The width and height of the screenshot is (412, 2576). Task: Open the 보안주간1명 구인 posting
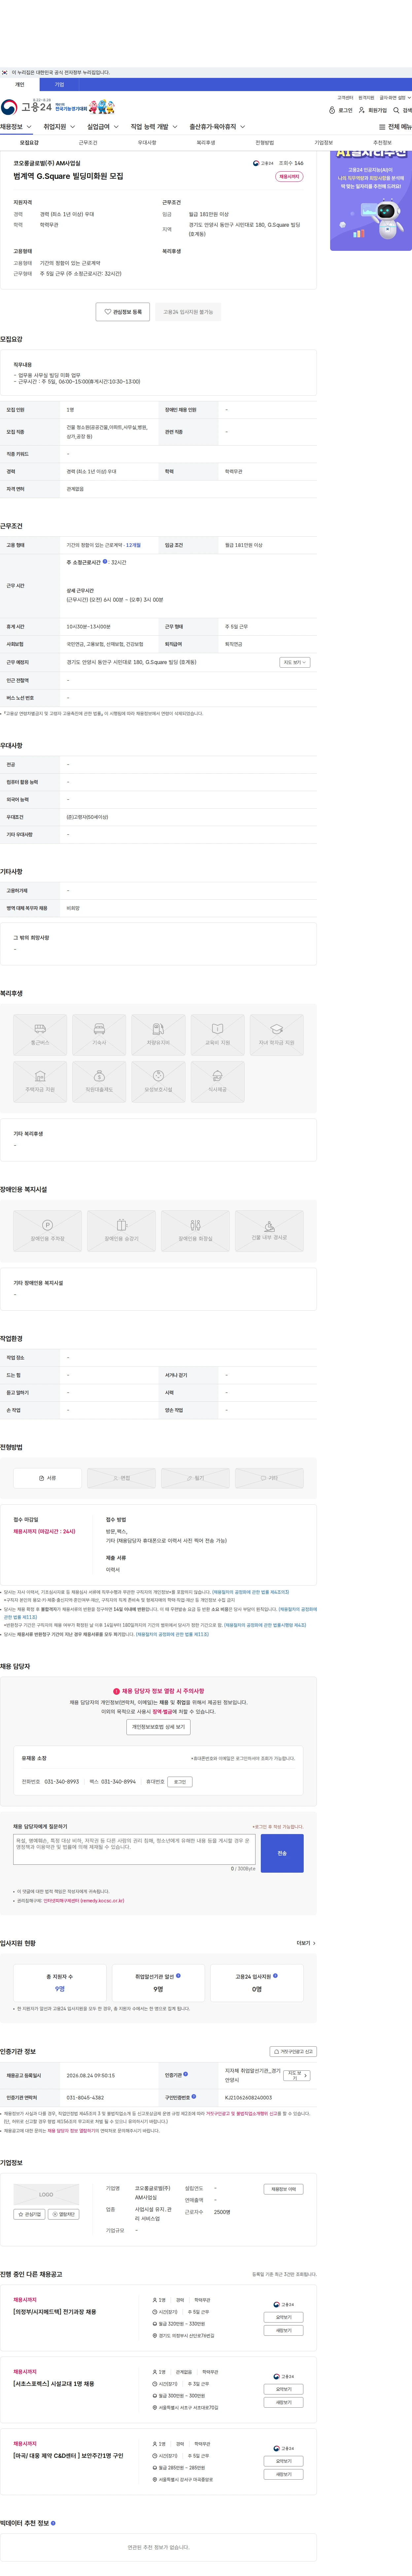(68, 2456)
